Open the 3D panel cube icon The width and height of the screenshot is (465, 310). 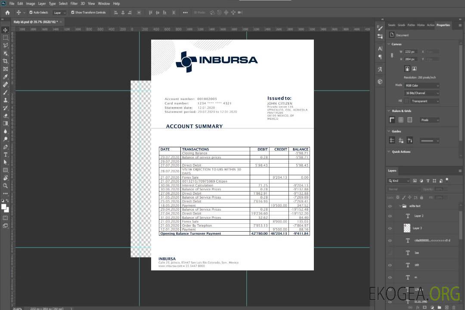tap(380, 81)
